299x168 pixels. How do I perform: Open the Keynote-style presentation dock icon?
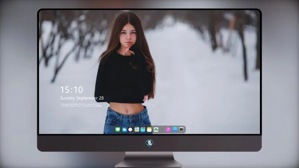137,129
